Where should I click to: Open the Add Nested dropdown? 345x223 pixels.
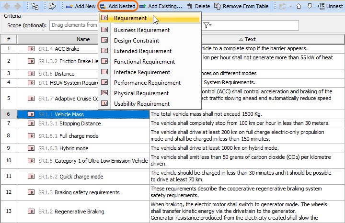(117, 6)
